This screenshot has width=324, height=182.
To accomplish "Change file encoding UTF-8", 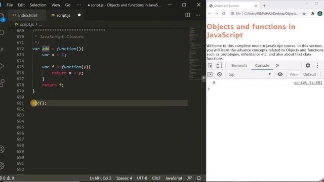I will click(142, 178).
